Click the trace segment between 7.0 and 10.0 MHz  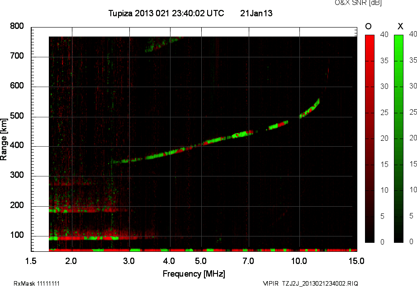pos(278,125)
